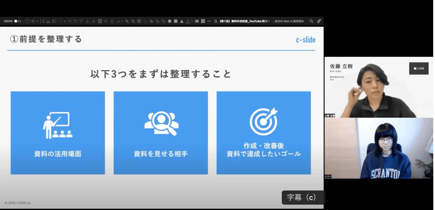This screenshot has width=435, height=210.
Task: Click the share icon at toolbar end
Action: (x=319, y=21)
